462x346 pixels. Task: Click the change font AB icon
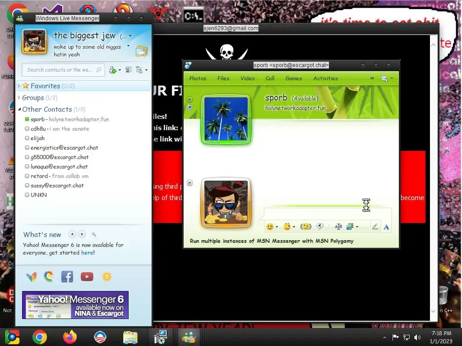click(338, 227)
